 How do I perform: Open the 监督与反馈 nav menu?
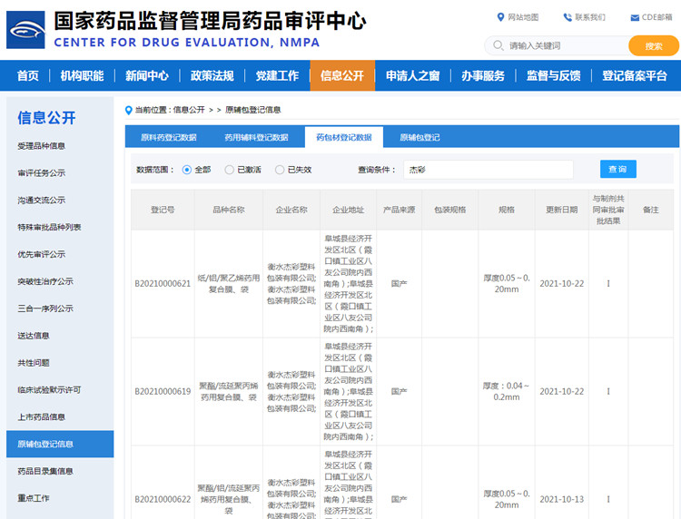[x=554, y=75]
